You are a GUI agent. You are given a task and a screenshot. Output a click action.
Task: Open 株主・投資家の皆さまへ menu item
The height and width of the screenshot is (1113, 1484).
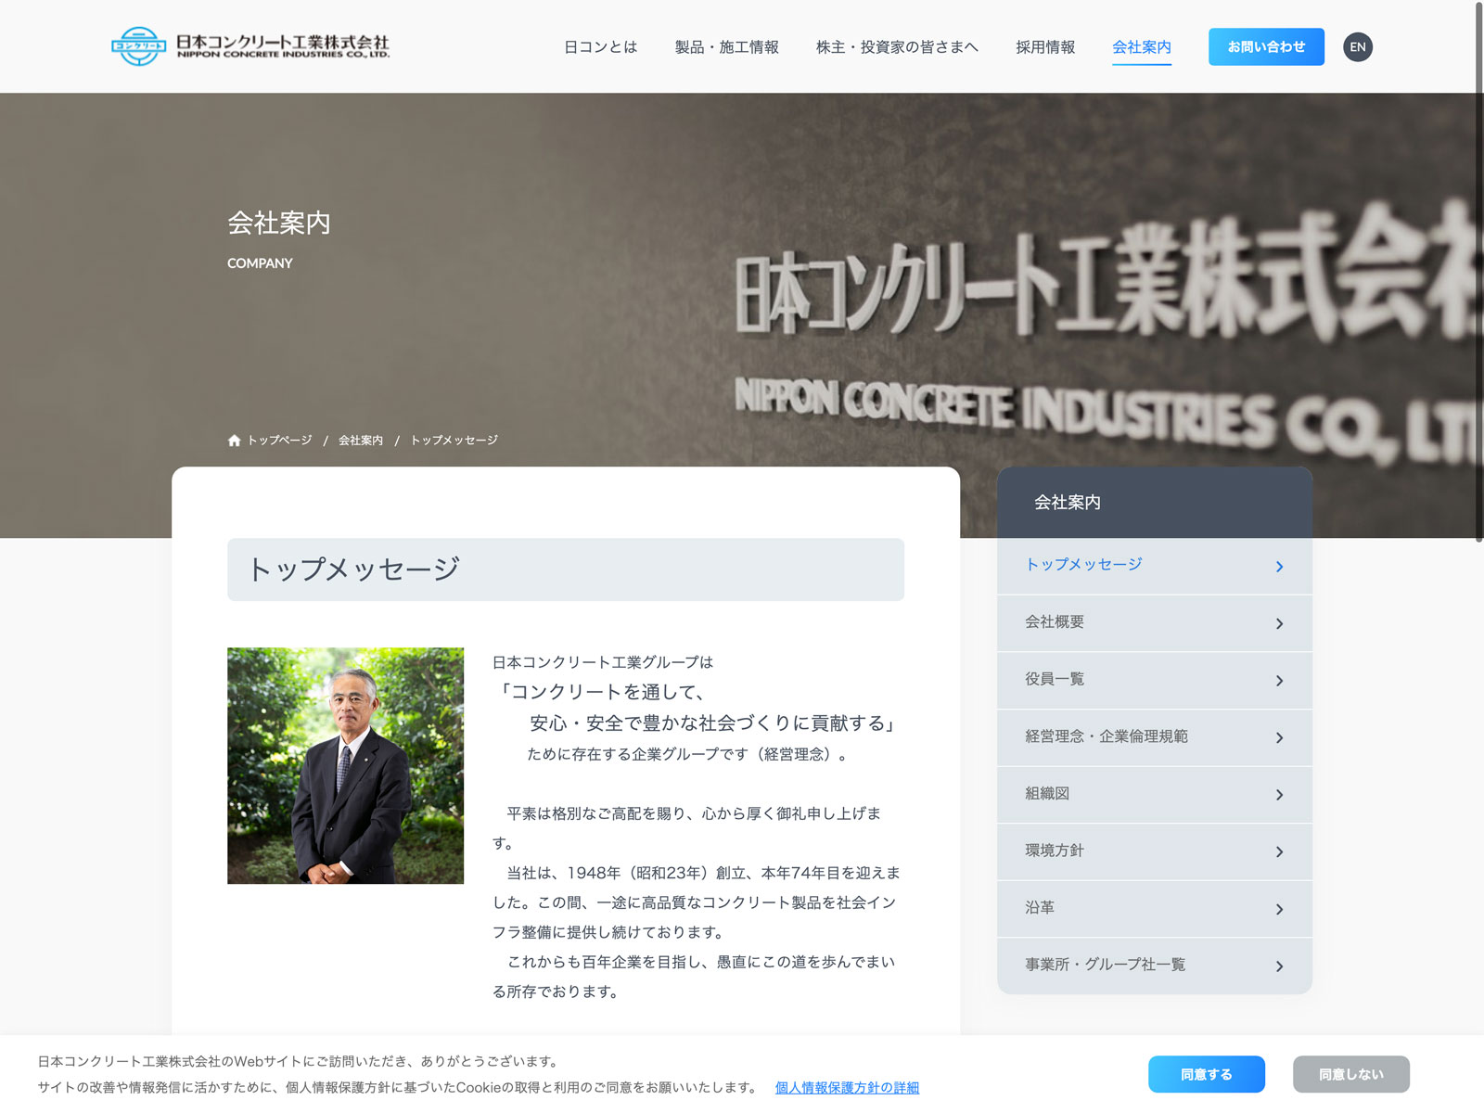pyautogui.click(x=896, y=47)
